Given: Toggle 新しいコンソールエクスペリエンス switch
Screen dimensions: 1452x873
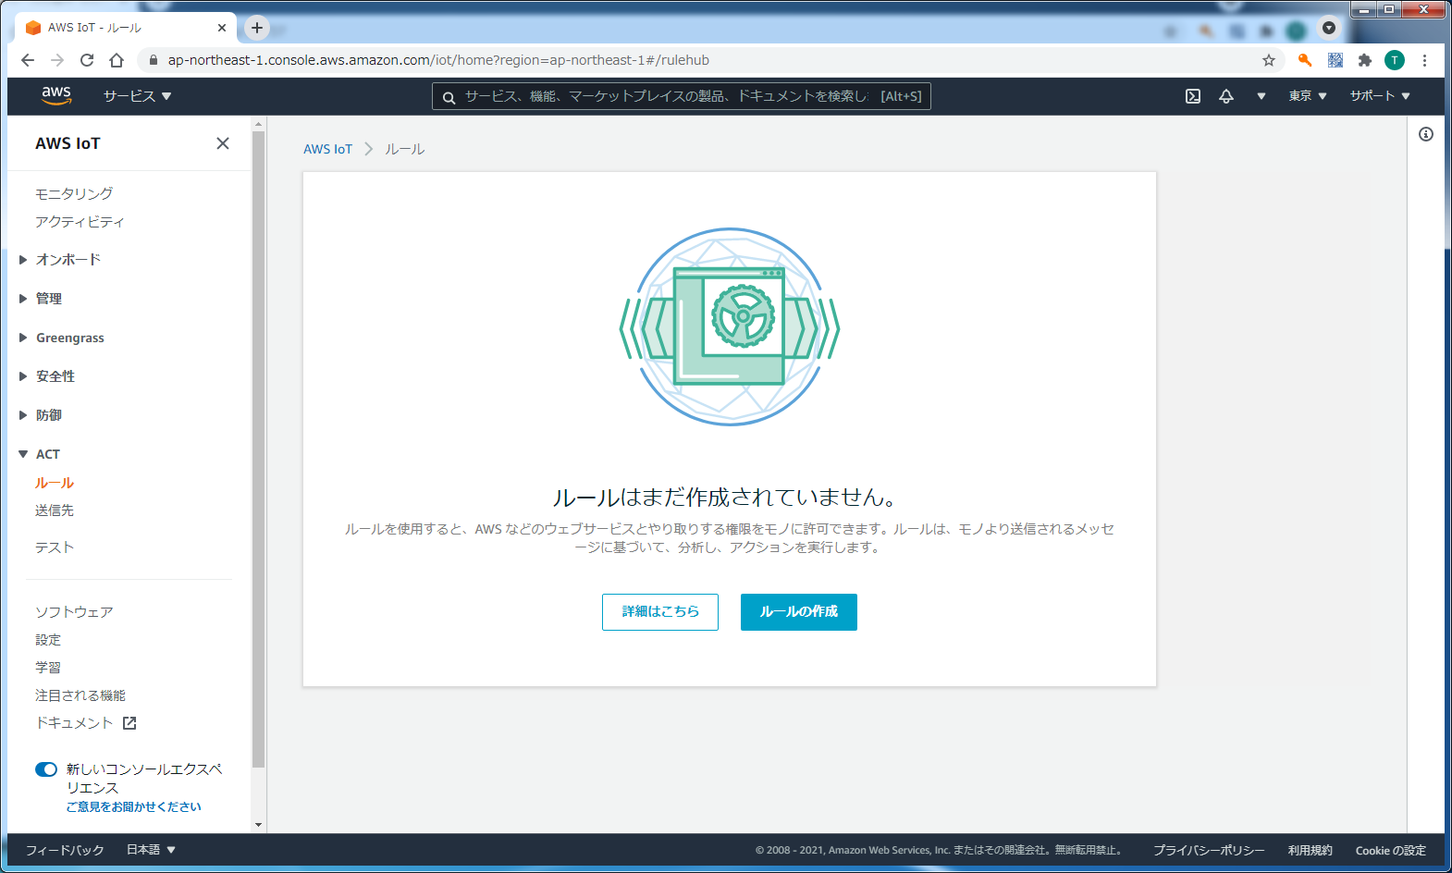Looking at the screenshot, I should [x=46, y=769].
